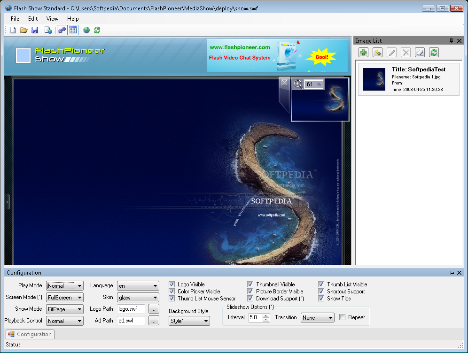Open the File menu

pyautogui.click(x=15, y=19)
